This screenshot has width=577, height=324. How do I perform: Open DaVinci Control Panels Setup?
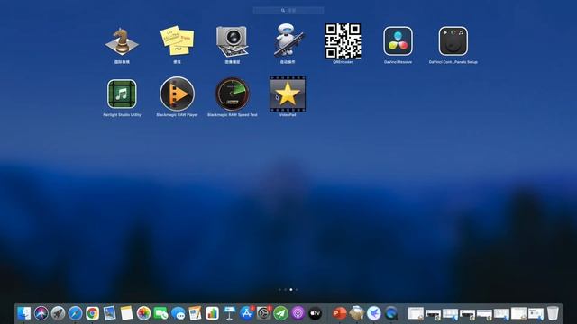pos(453,41)
